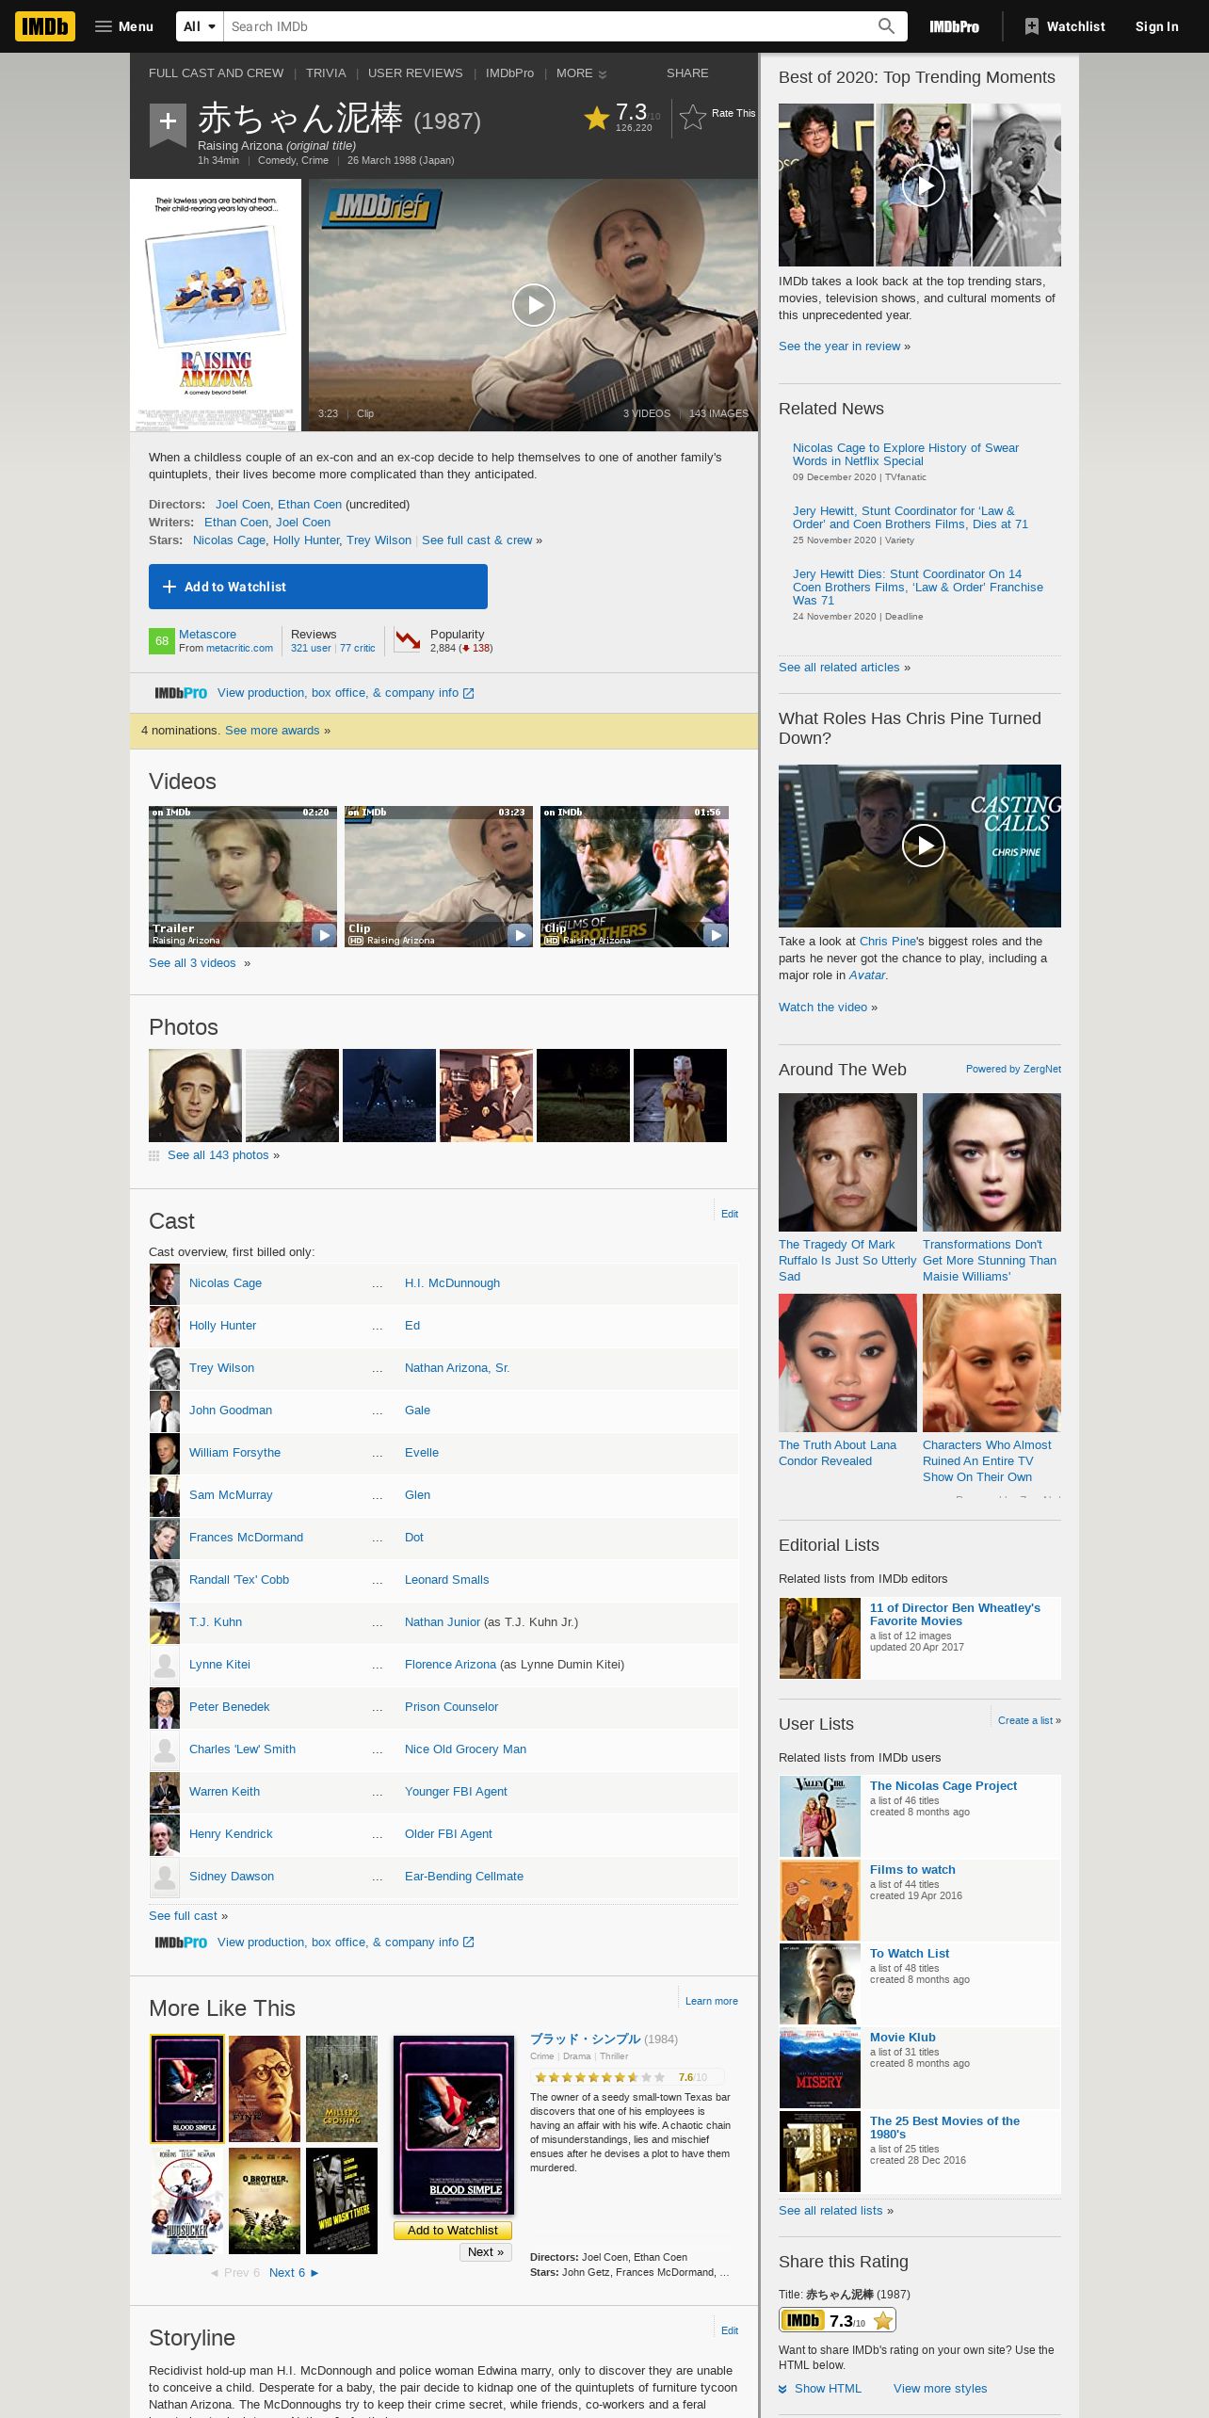1209x2418 pixels.
Task: Select the Hudsucker Proxy poster thumbnail
Action: (x=187, y=2200)
